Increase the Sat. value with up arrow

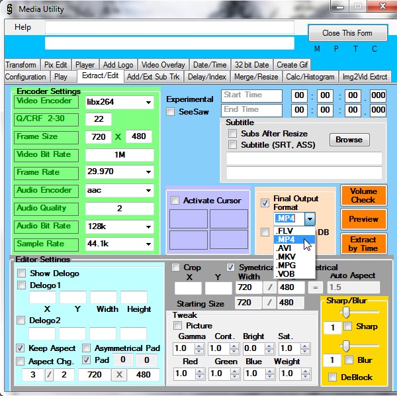(305, 346)
